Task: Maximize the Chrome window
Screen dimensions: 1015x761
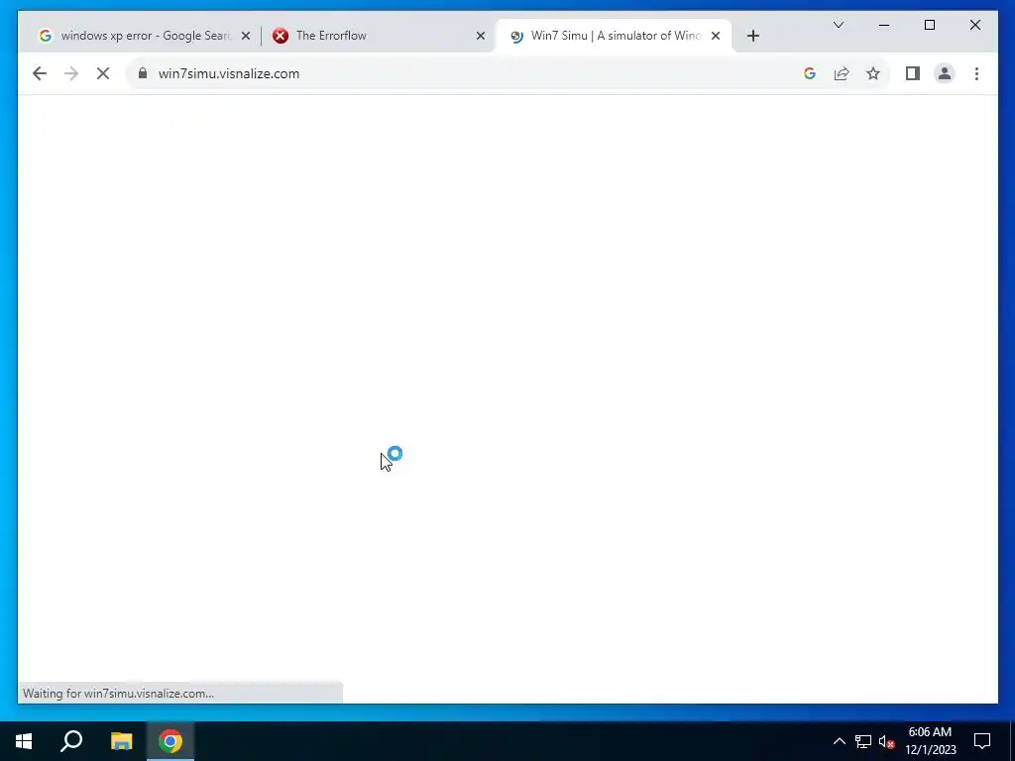Action: tap(930, 25)
